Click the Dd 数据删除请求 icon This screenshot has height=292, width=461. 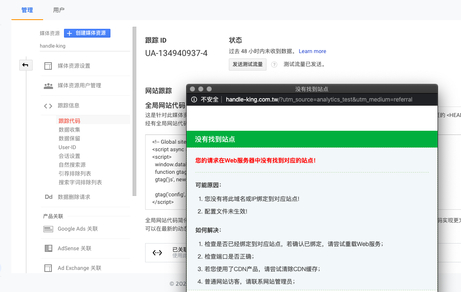pyautogui.click(x=48, y=197)
